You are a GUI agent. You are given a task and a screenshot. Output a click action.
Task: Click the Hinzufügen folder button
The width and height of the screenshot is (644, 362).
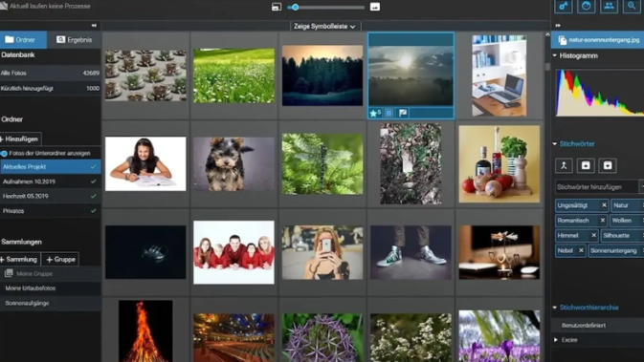[20, 139]
